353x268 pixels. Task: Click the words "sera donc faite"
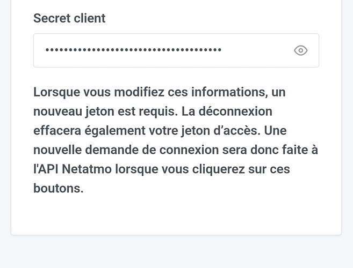pyautogui.click(x=259, y=150)
